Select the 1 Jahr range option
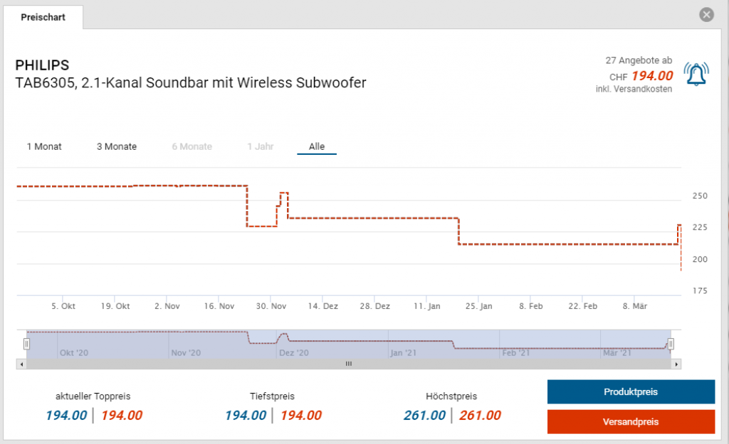This screenshot has height=444, width=729. [260, 146]
